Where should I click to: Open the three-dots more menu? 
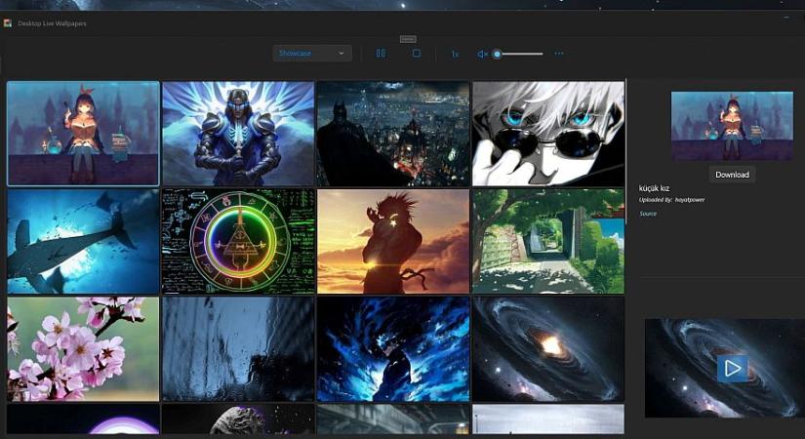click(559, 54)
